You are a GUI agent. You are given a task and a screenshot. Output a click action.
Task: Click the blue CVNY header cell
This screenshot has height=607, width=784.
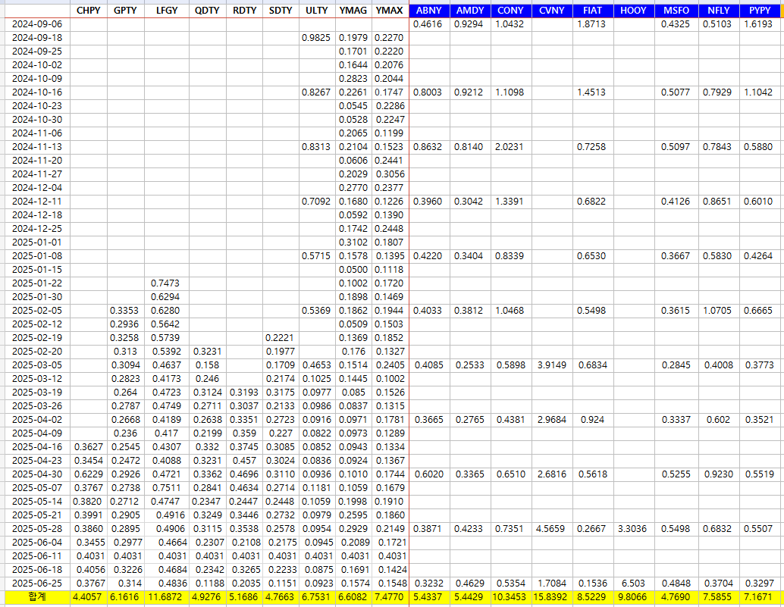[551, 11]
